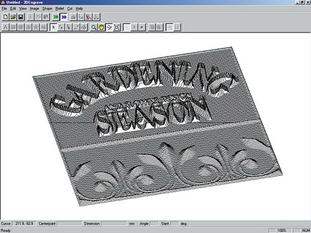Open the Relief menu
The height and width of the screenshot is (233, 311).
click(60, 9)
